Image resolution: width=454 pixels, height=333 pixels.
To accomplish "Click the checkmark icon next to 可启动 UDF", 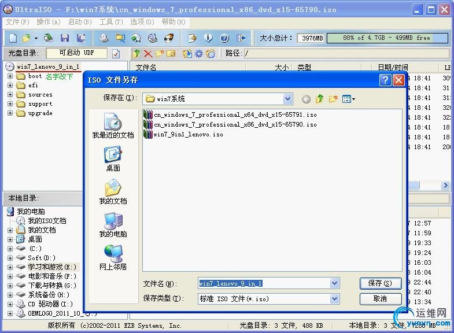I will (116, 54).
